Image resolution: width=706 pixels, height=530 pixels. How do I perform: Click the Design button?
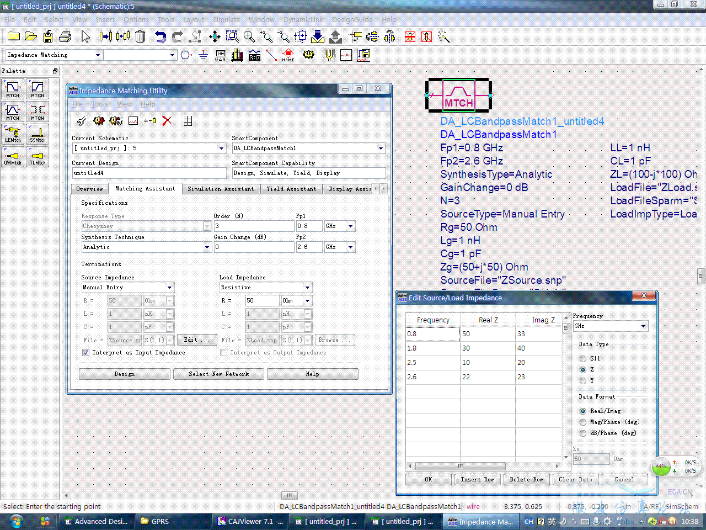coord(124,374)
